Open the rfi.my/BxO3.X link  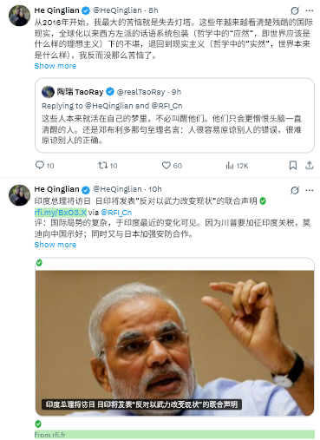click(61, 213)
